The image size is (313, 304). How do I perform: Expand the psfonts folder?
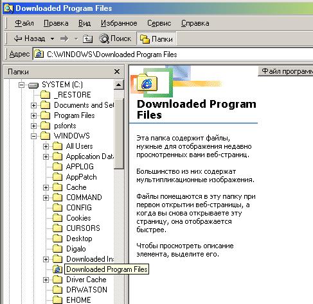point(33,126)
